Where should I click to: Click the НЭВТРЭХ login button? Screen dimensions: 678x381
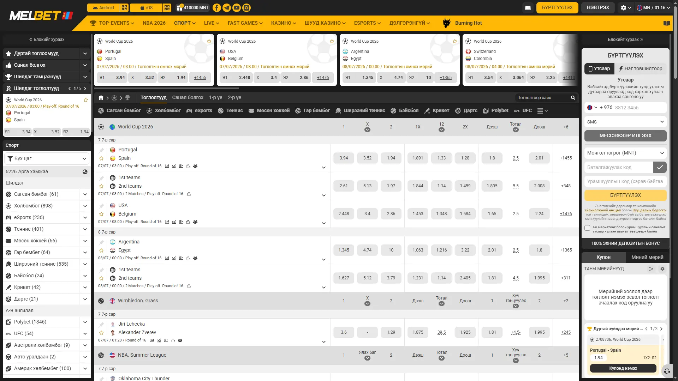click(x=598, y=7)
